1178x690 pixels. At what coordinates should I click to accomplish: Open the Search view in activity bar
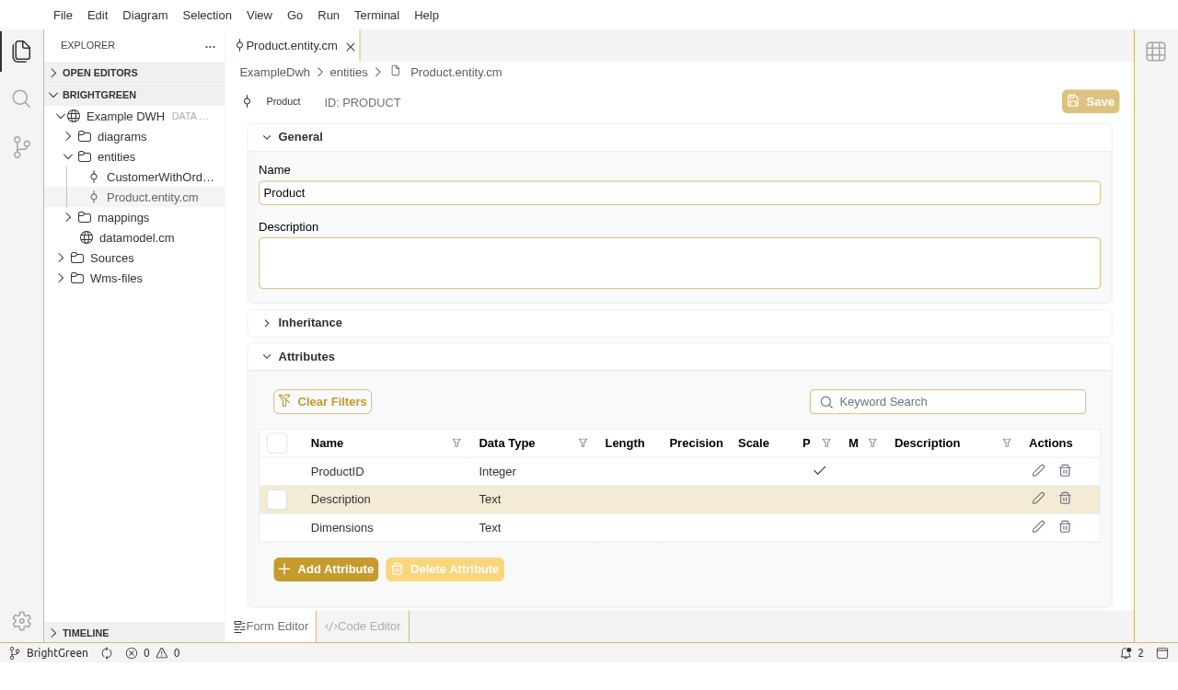21,98
